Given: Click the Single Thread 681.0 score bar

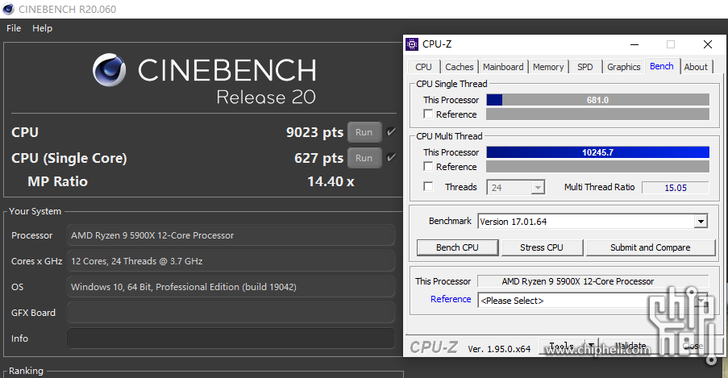Looking at the screenshot, I should pos(598,100).
